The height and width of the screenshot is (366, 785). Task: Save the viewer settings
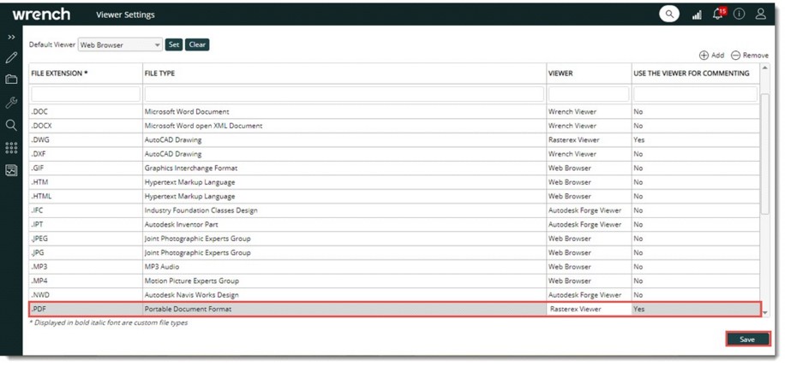(x=747, y=339)
